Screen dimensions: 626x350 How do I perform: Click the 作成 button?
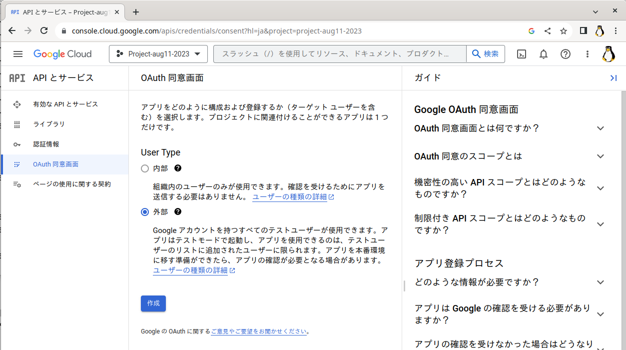pos(153,303)
